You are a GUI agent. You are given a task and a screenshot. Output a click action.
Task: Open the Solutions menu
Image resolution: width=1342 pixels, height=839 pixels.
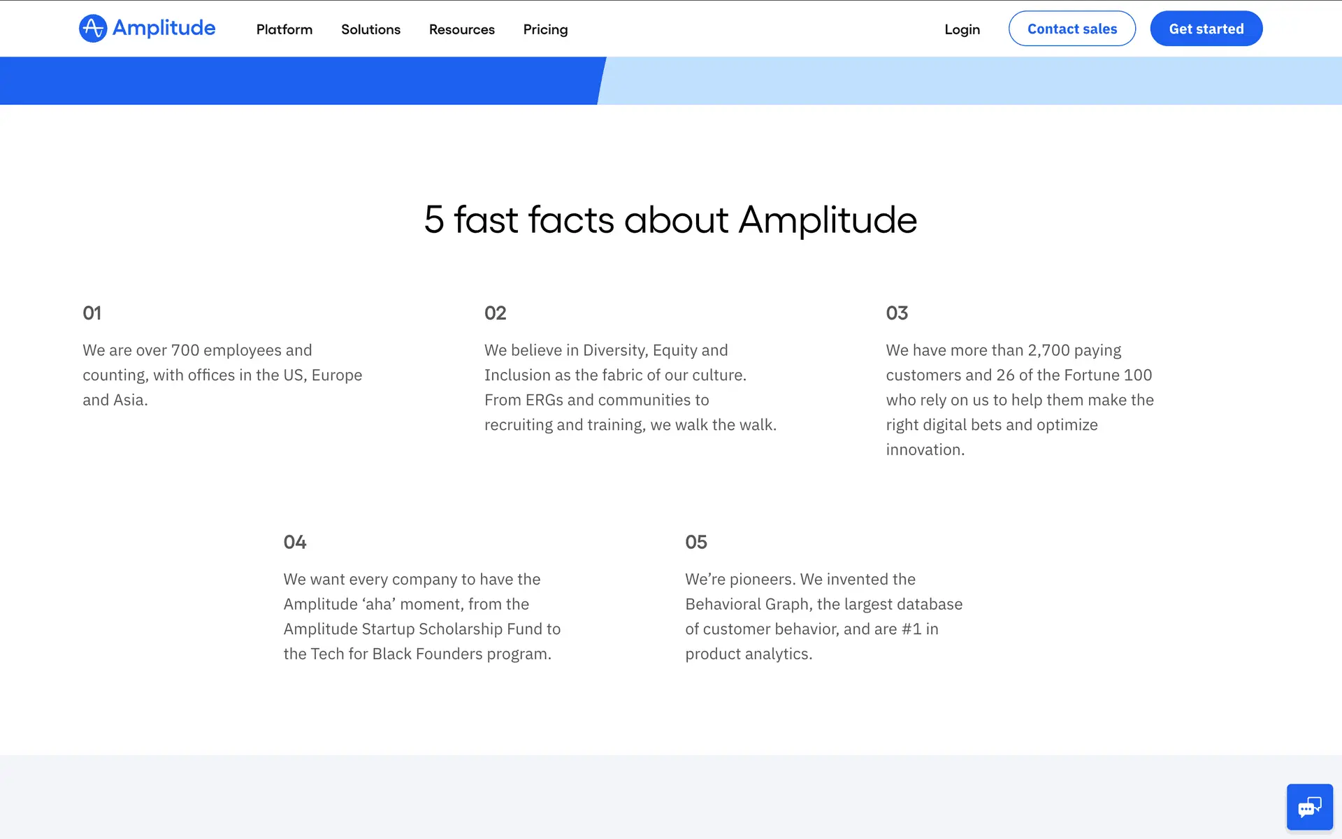(x=370, y=29)
